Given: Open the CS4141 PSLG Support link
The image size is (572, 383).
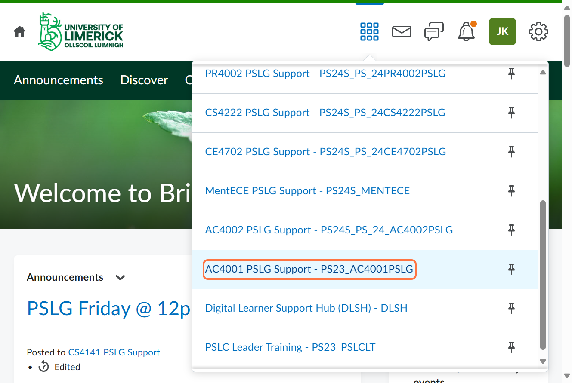Looking at the screenshot, I should [x=114, y=352].
